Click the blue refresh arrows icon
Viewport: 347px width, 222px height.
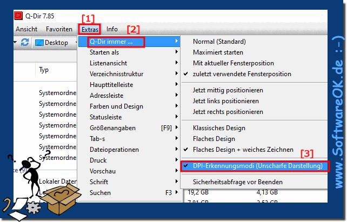click(x=25, y=42)
